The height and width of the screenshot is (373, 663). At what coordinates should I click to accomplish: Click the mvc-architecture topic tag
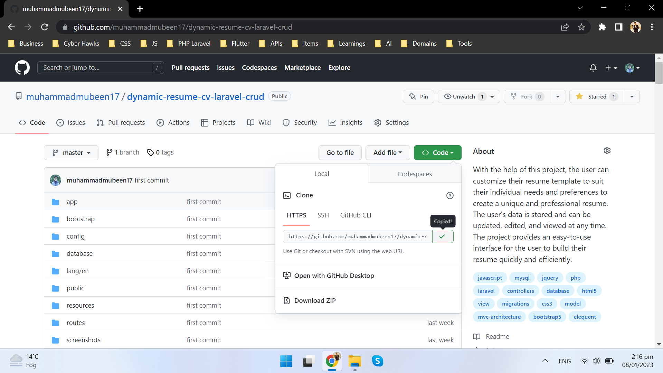pyautogui.click(x=499, y=317)
